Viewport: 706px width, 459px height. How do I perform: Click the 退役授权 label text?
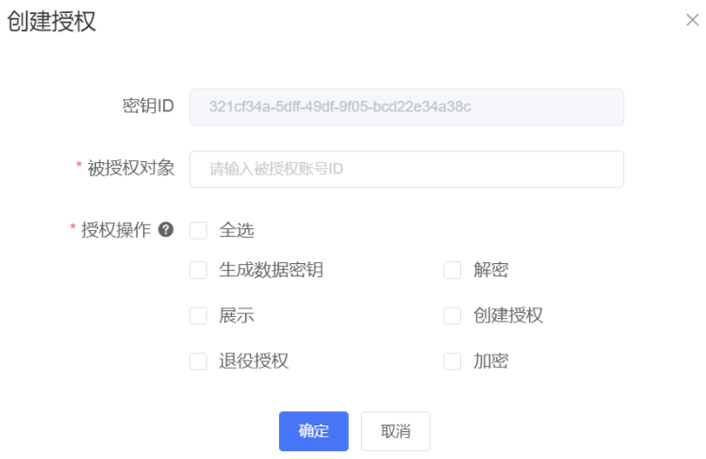point(254,361)
